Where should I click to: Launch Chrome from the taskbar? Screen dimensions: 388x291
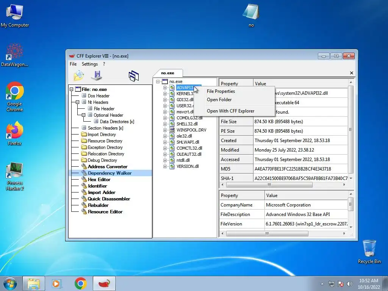click(80, 283)
